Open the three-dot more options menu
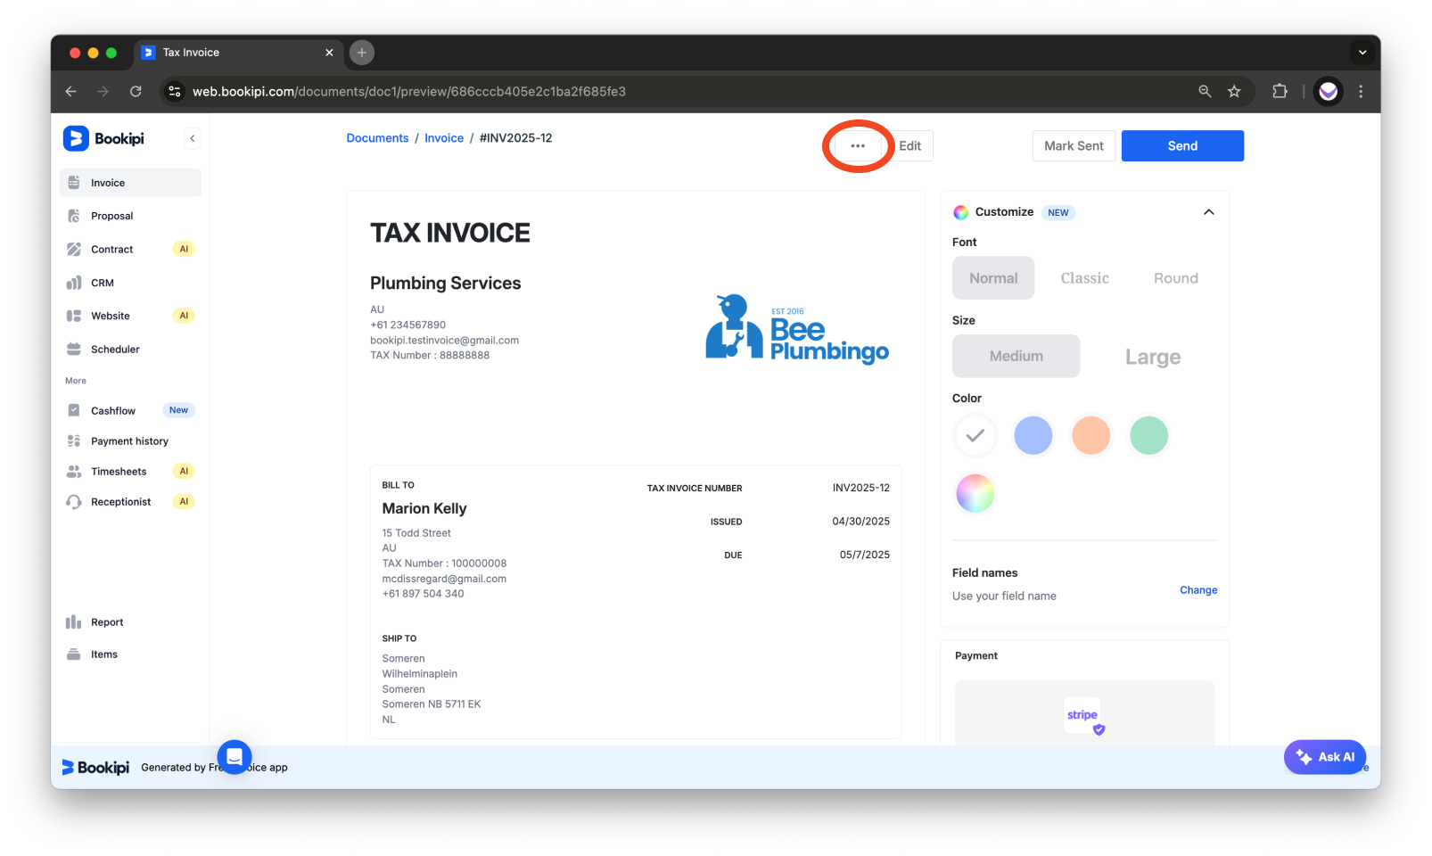 coord(857,145)
